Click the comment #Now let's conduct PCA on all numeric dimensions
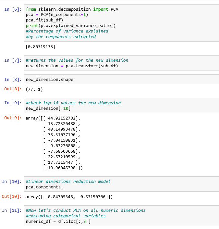 pos(86,210)
